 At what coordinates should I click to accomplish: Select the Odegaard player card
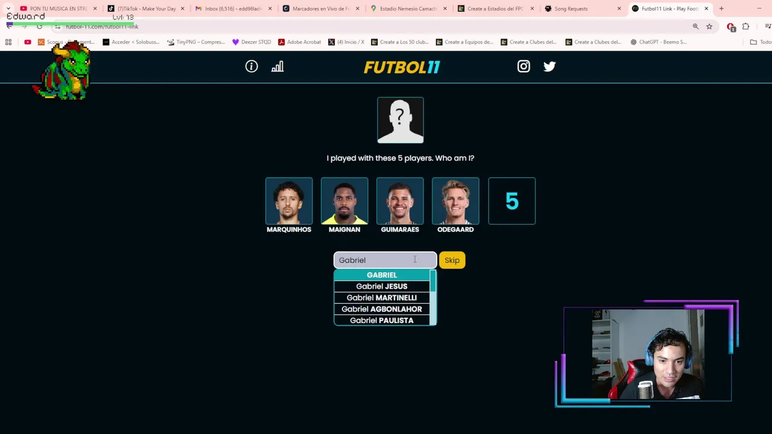[x=455, y=205]
